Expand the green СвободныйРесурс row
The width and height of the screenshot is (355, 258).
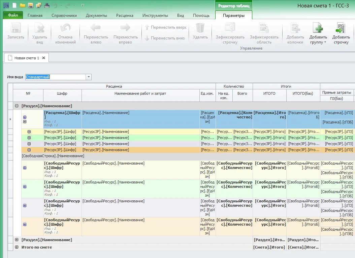(x=25, y=187)
